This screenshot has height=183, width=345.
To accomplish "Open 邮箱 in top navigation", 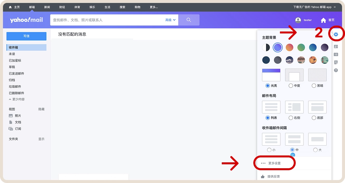I will pos(32,7).
